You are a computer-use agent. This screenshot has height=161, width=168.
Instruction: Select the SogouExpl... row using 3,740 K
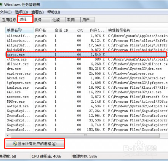coord(87,125)
